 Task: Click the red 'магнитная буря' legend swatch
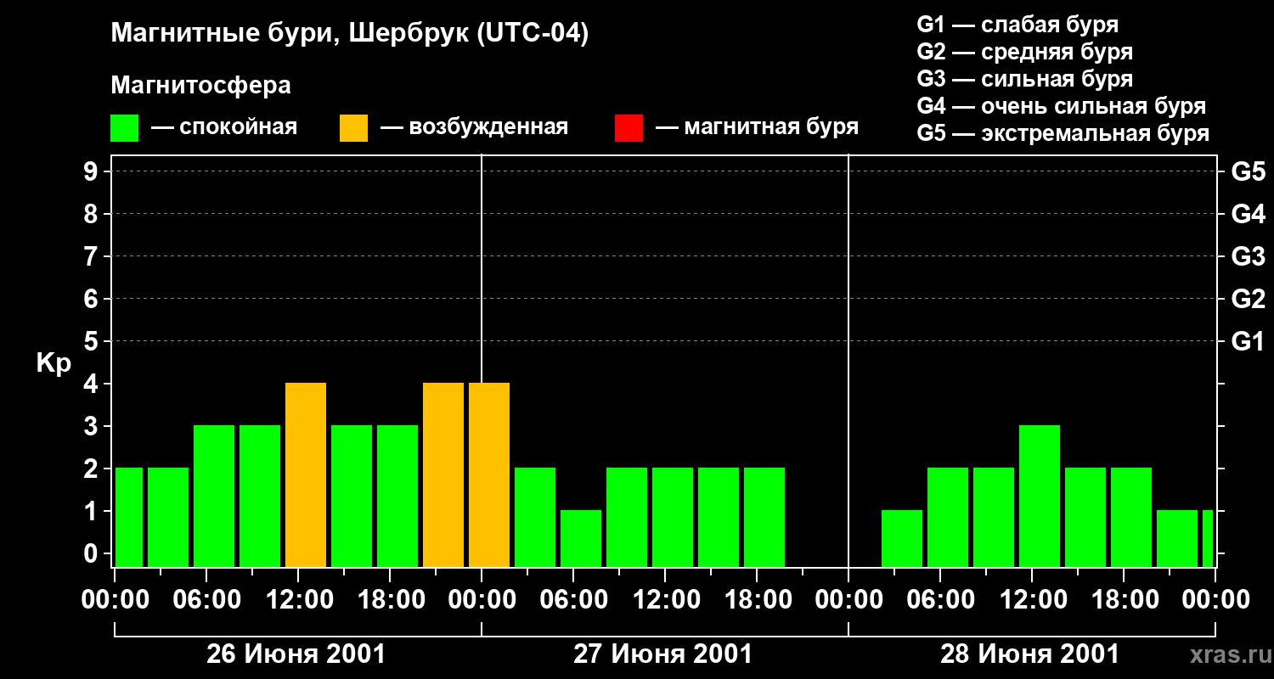[629, 128]
